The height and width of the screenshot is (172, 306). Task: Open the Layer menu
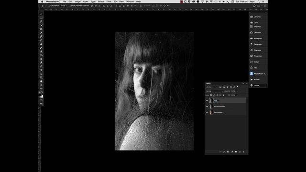pos(86,1)
